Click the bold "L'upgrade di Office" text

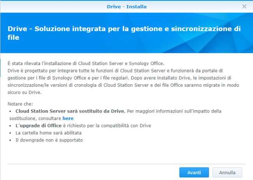(x=39, y=125)
